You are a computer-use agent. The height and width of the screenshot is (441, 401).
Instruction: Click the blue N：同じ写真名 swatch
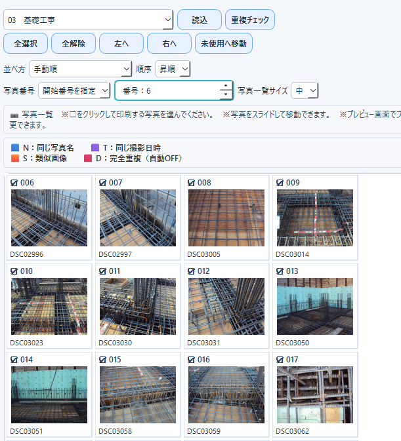point(15,147)
